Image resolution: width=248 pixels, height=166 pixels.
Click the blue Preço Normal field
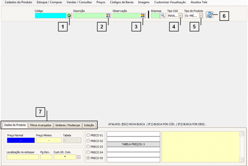(21, 140)
